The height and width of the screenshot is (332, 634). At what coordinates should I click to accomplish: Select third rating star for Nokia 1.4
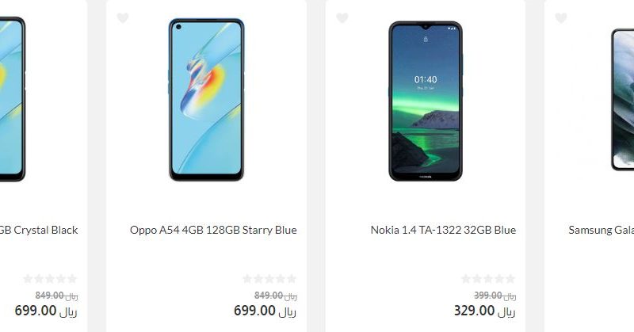[488, 279]
